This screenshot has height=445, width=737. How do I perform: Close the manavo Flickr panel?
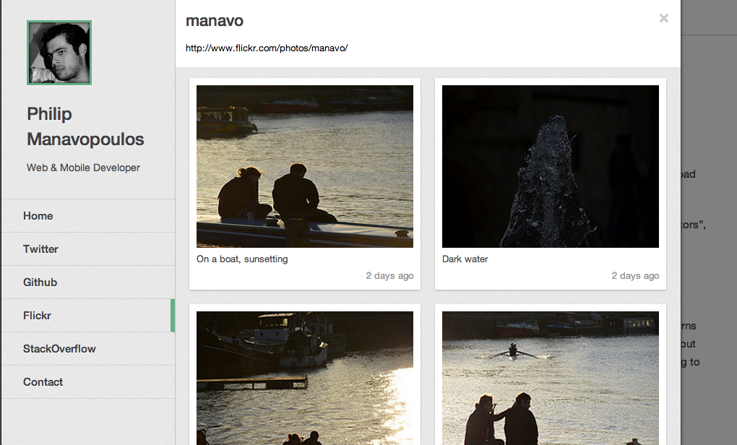tap(664, 18)
